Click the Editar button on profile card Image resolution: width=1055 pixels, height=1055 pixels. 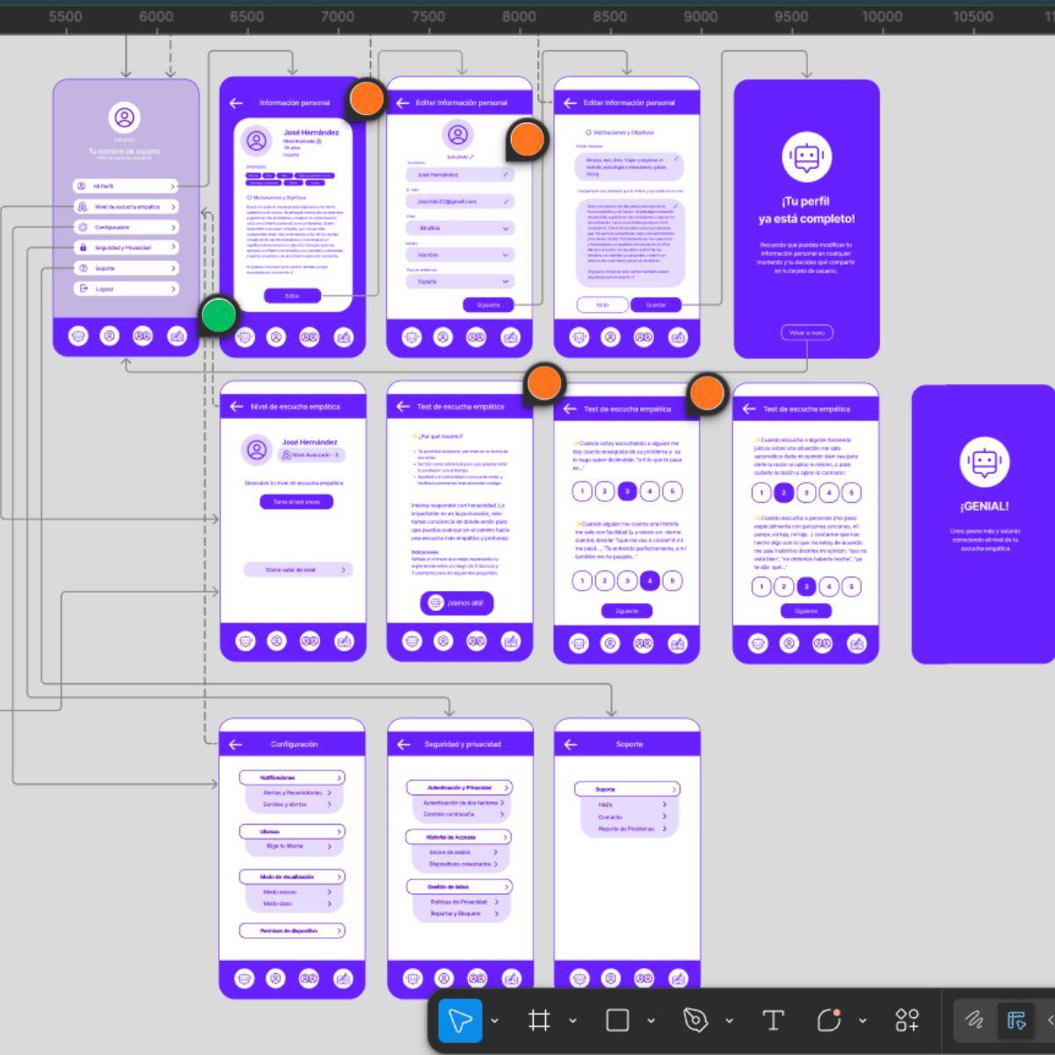[292, 296]
